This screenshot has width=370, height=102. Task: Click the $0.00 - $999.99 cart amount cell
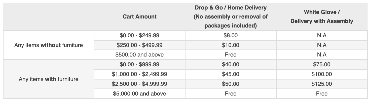point(139,64)
